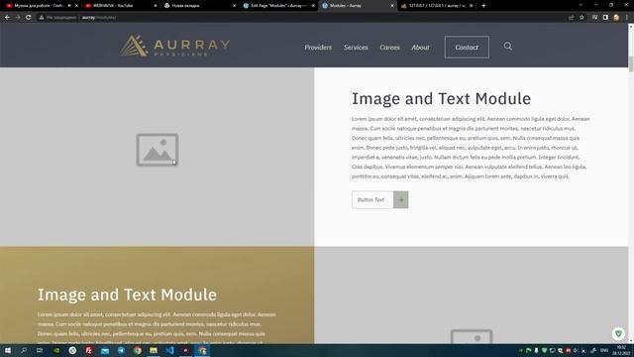Viewport: 634px width, 357px height.
Task: Click the green shield badge at the page corner
Action: pos(618,333)
